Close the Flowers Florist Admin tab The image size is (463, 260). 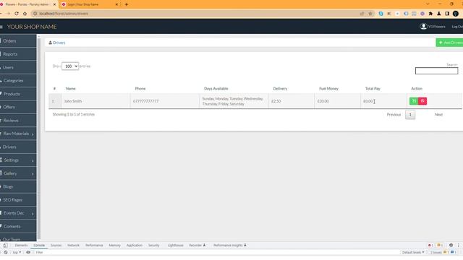tap(54, 4)
